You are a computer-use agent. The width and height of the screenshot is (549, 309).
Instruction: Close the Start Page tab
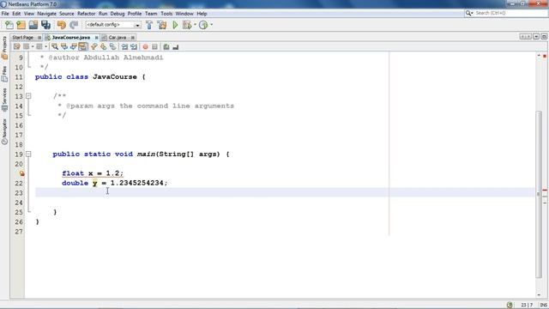pyautogui.click(x=39, y=38)
